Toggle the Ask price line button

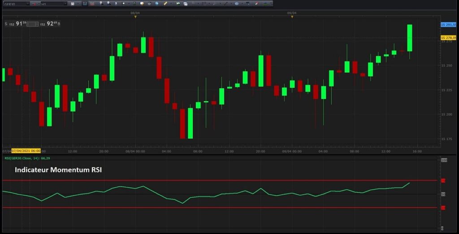click(x=92, y=4)
